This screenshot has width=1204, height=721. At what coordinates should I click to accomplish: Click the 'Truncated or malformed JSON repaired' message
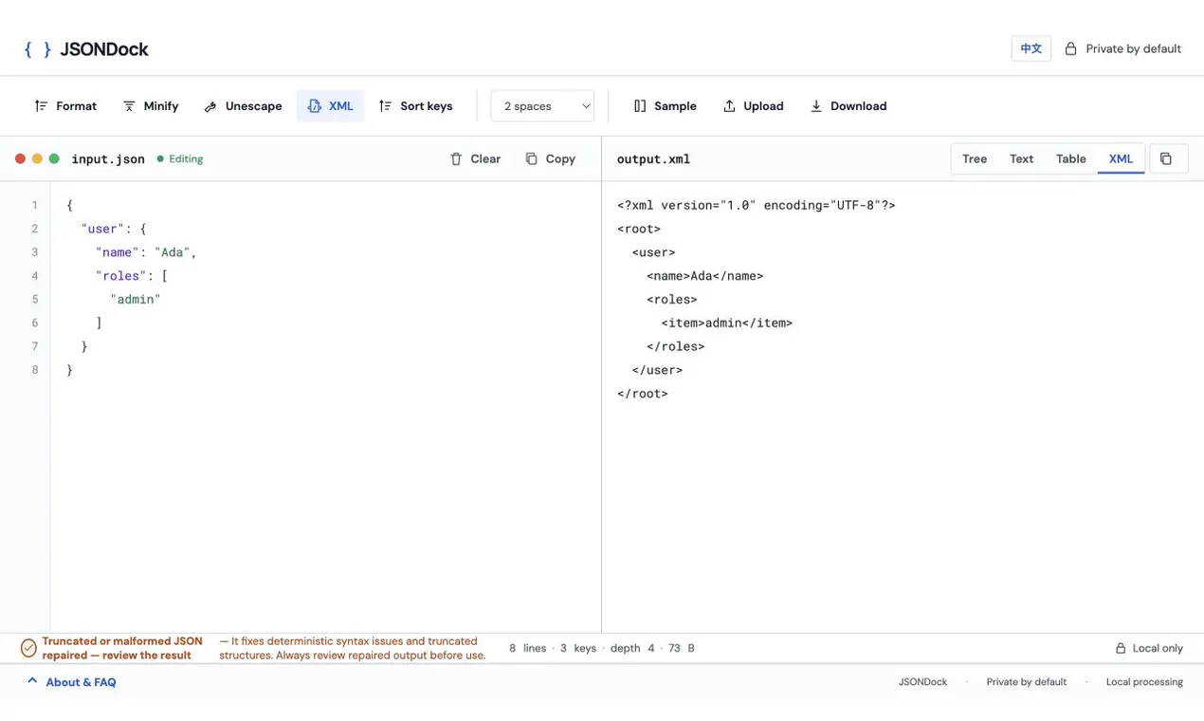pos(122,648)
